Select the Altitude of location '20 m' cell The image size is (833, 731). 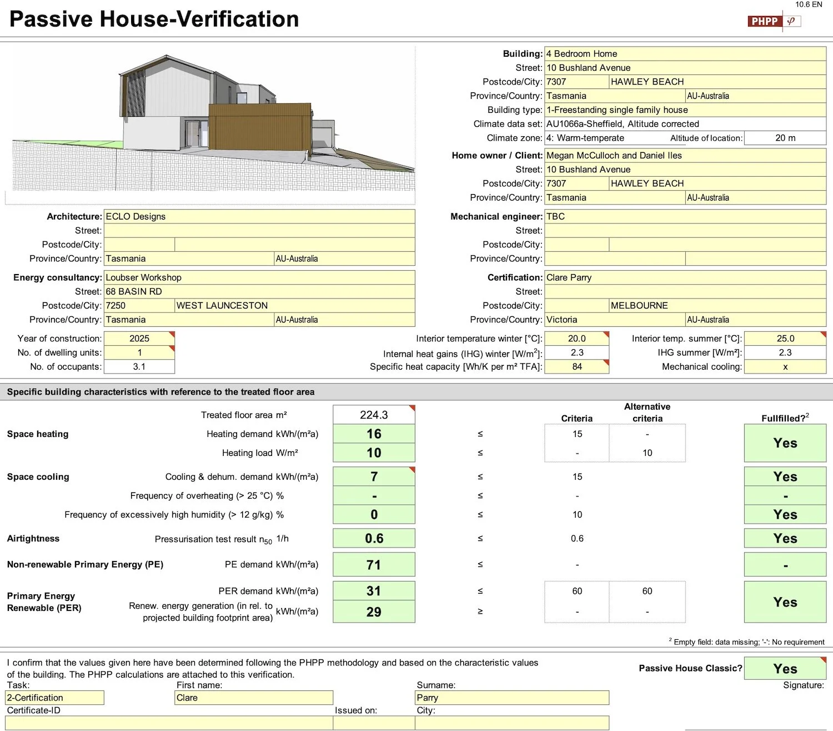point(785,138)
